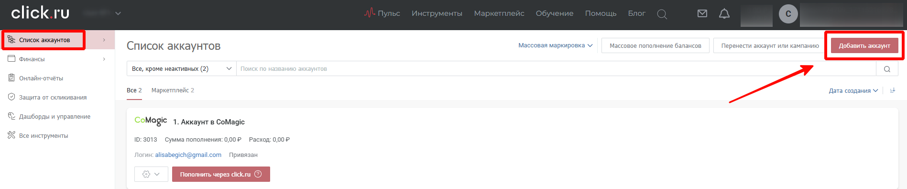Open the Пульс menu item
907x189 pixels.
(x=382, y=13)
